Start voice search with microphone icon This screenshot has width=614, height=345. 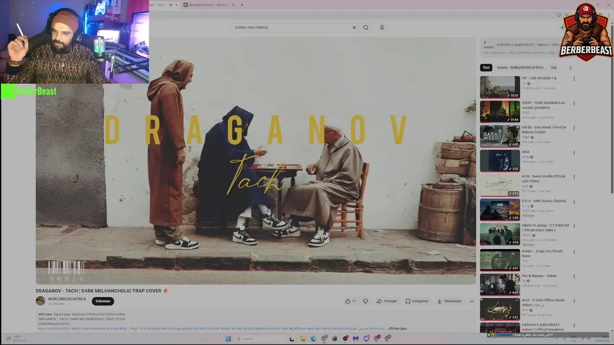tap(382, 27)
